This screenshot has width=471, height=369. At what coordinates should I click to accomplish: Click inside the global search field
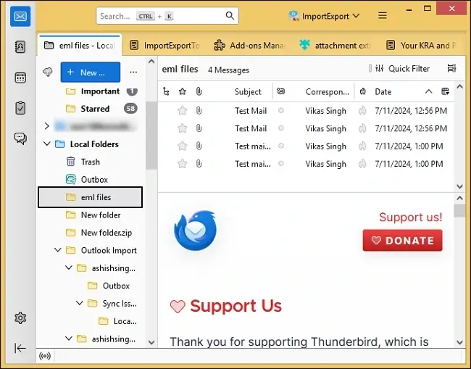[x=167, y=16]
